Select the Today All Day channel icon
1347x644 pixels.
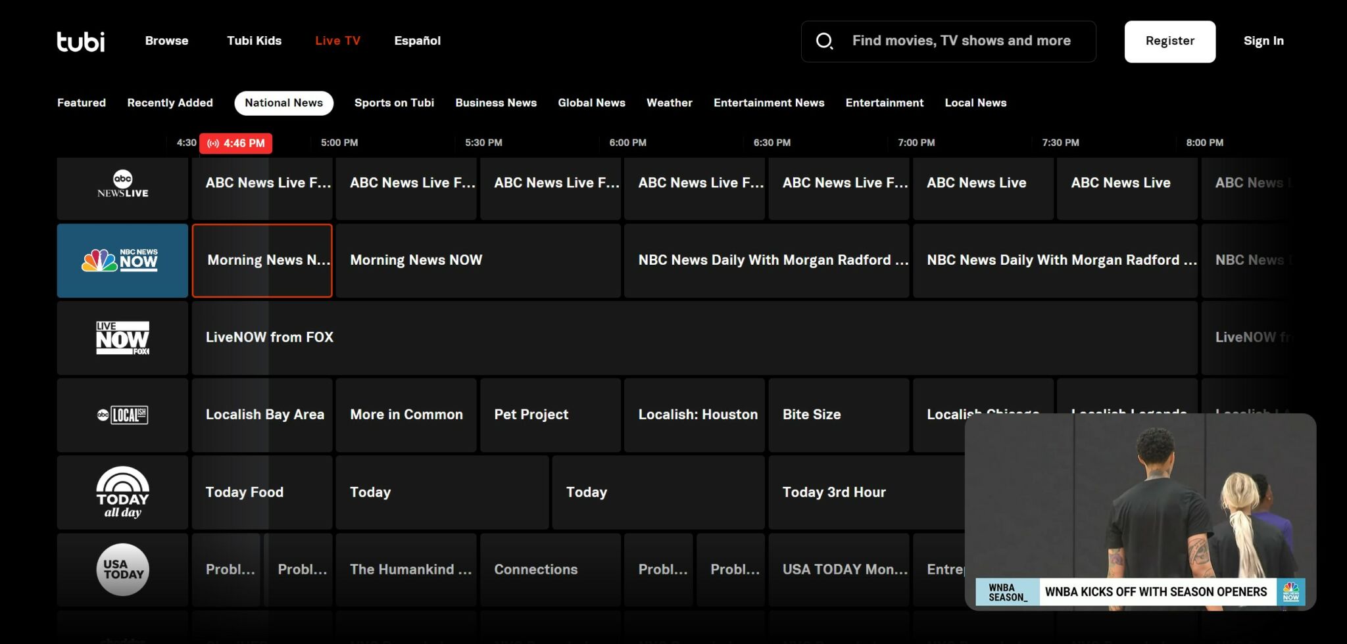pos(122,492)
